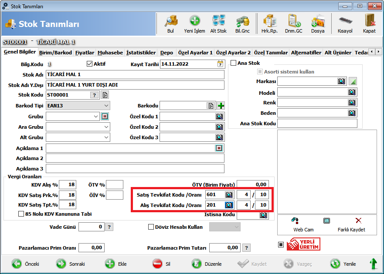Open Satış Tevkifat Kodu lookup
Image resolution: width=384 pixels, height=274 pixels.
[x=229, y=195]
